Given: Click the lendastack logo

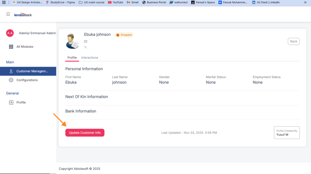Looking at the screenshot, I should coord(23,15).
